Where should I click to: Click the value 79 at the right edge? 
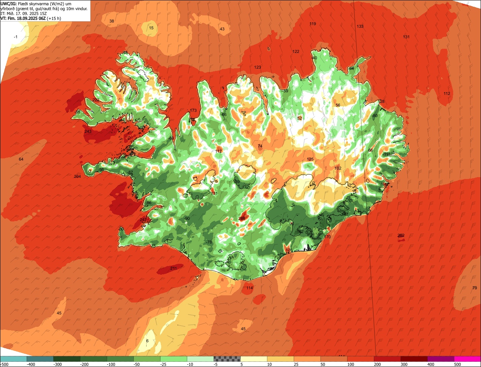click(x=474, y=288)
